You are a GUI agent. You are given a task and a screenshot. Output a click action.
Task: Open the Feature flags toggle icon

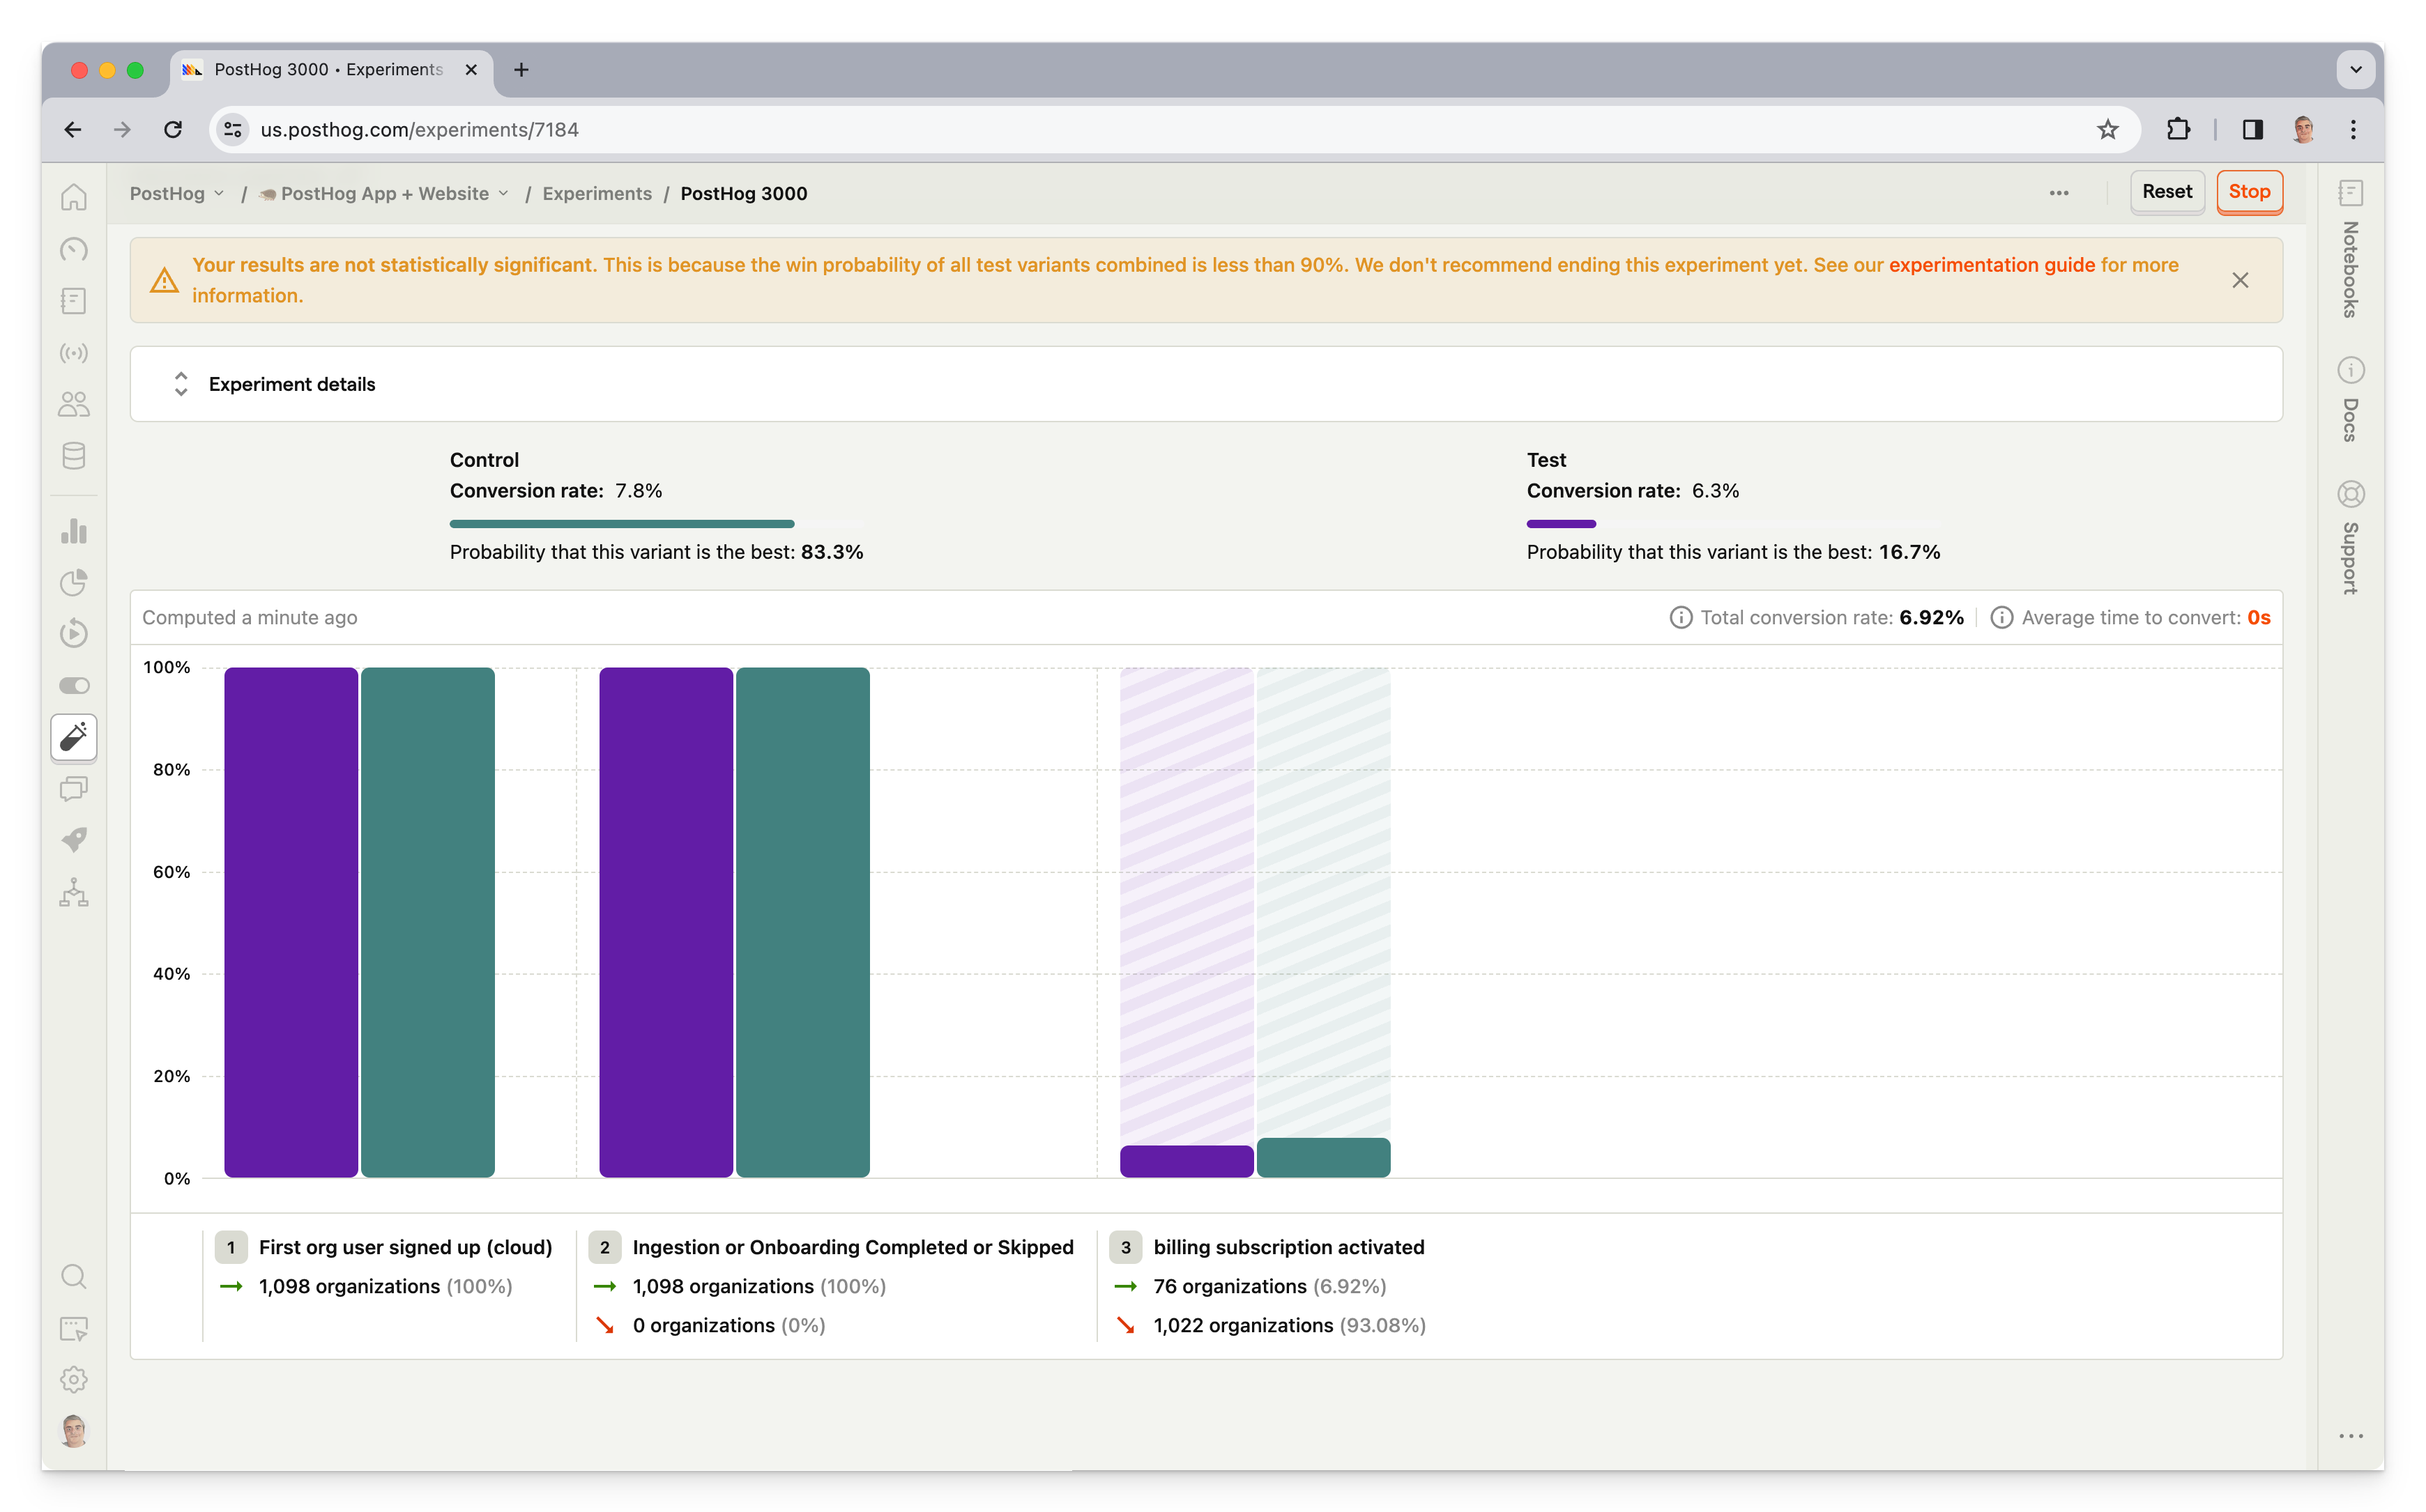coord(73,686)
